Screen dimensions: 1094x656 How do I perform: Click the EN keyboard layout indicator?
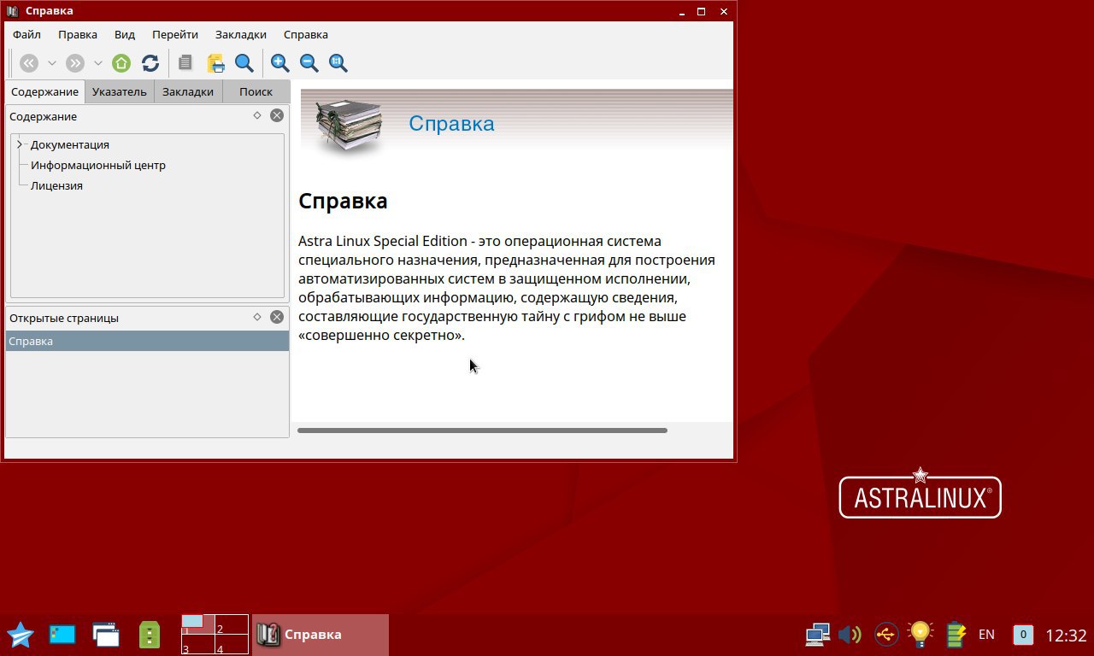tap(986, 635)
